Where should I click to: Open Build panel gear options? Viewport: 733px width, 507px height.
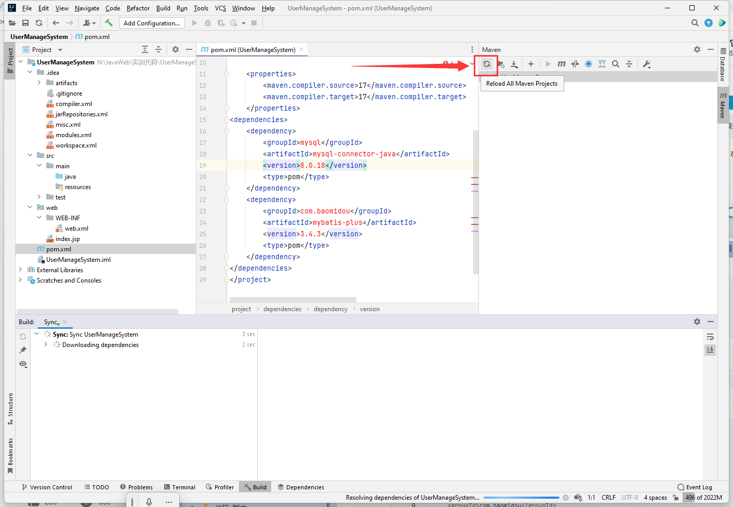pyautogui.click(x=697, y=322)
